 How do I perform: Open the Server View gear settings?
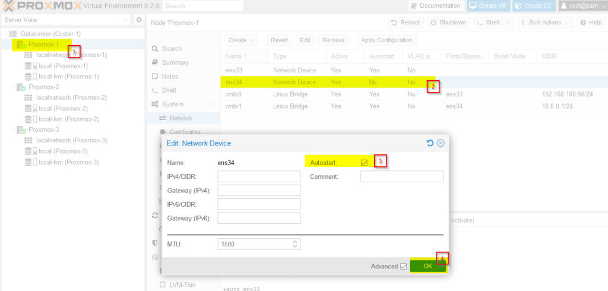tap(138, 20)
